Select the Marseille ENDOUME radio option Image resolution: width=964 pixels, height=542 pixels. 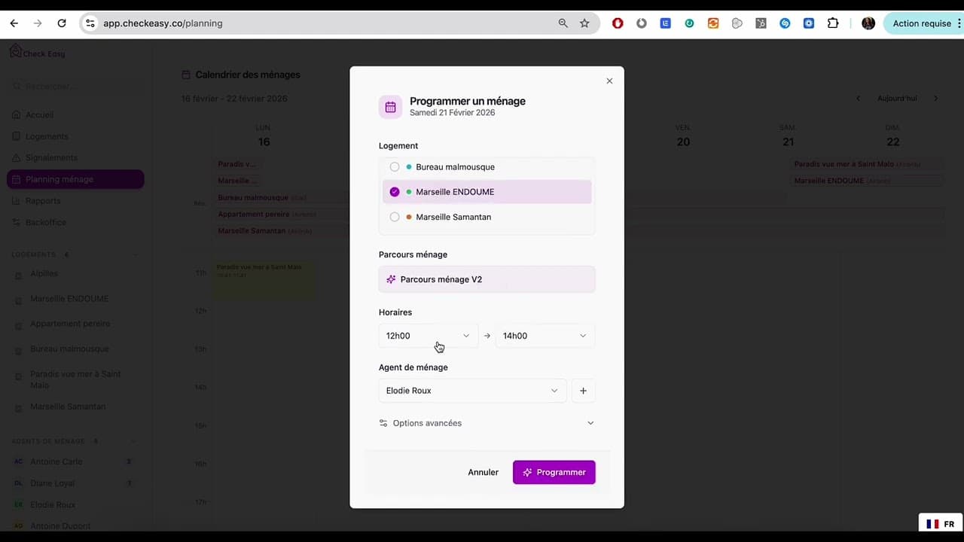pos(395,192)
